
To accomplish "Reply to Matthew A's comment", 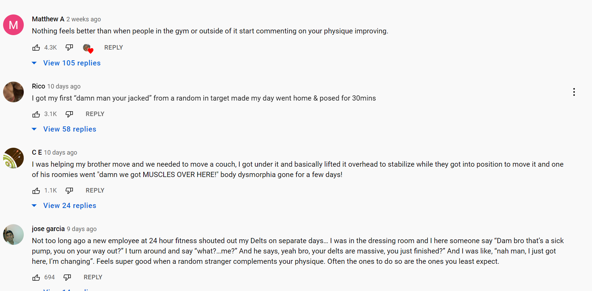I will pyautogui.click(x=114, y=48).
